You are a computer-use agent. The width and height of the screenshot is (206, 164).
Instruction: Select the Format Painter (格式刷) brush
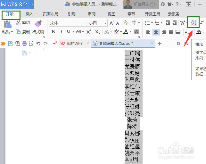[x=38, y=24]
